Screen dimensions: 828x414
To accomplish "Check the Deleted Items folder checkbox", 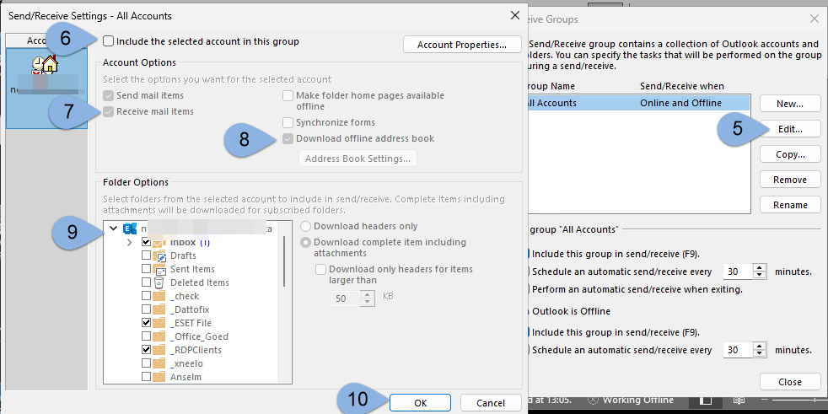I will pyautogui.click(x=146, y=282).
